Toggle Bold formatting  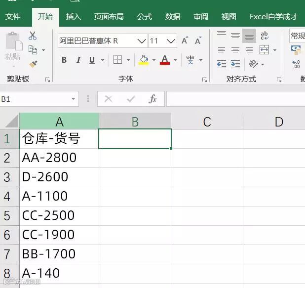pyautogui.click(x=64, y=60)
